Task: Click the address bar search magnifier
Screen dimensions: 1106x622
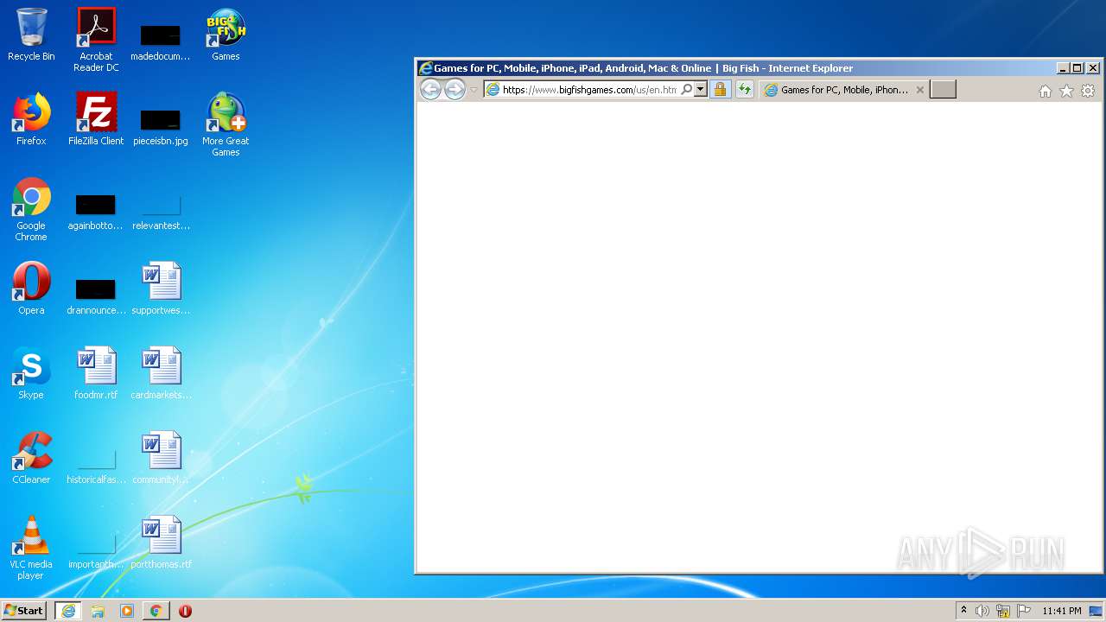Action: pos(687,90)
